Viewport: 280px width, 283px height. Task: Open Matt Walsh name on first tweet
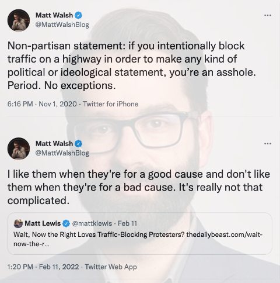54,15
